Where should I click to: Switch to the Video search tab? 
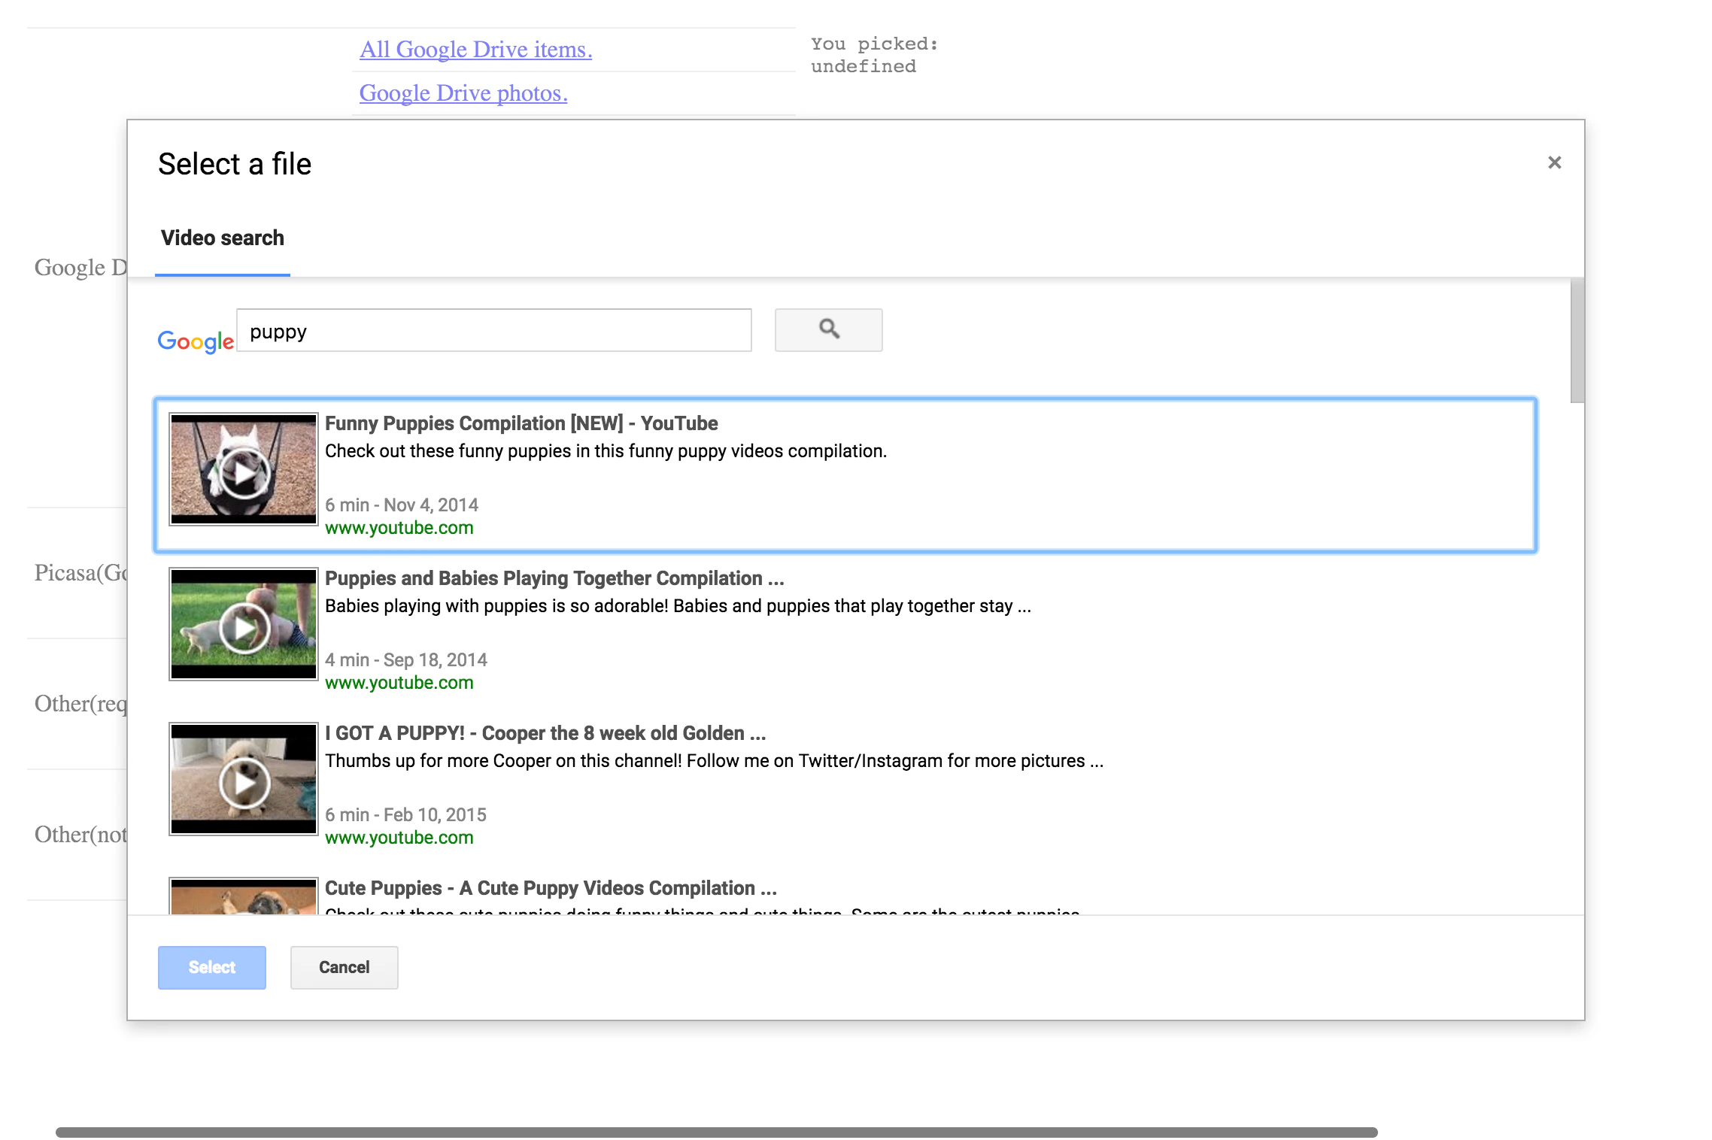click(223, 238)
